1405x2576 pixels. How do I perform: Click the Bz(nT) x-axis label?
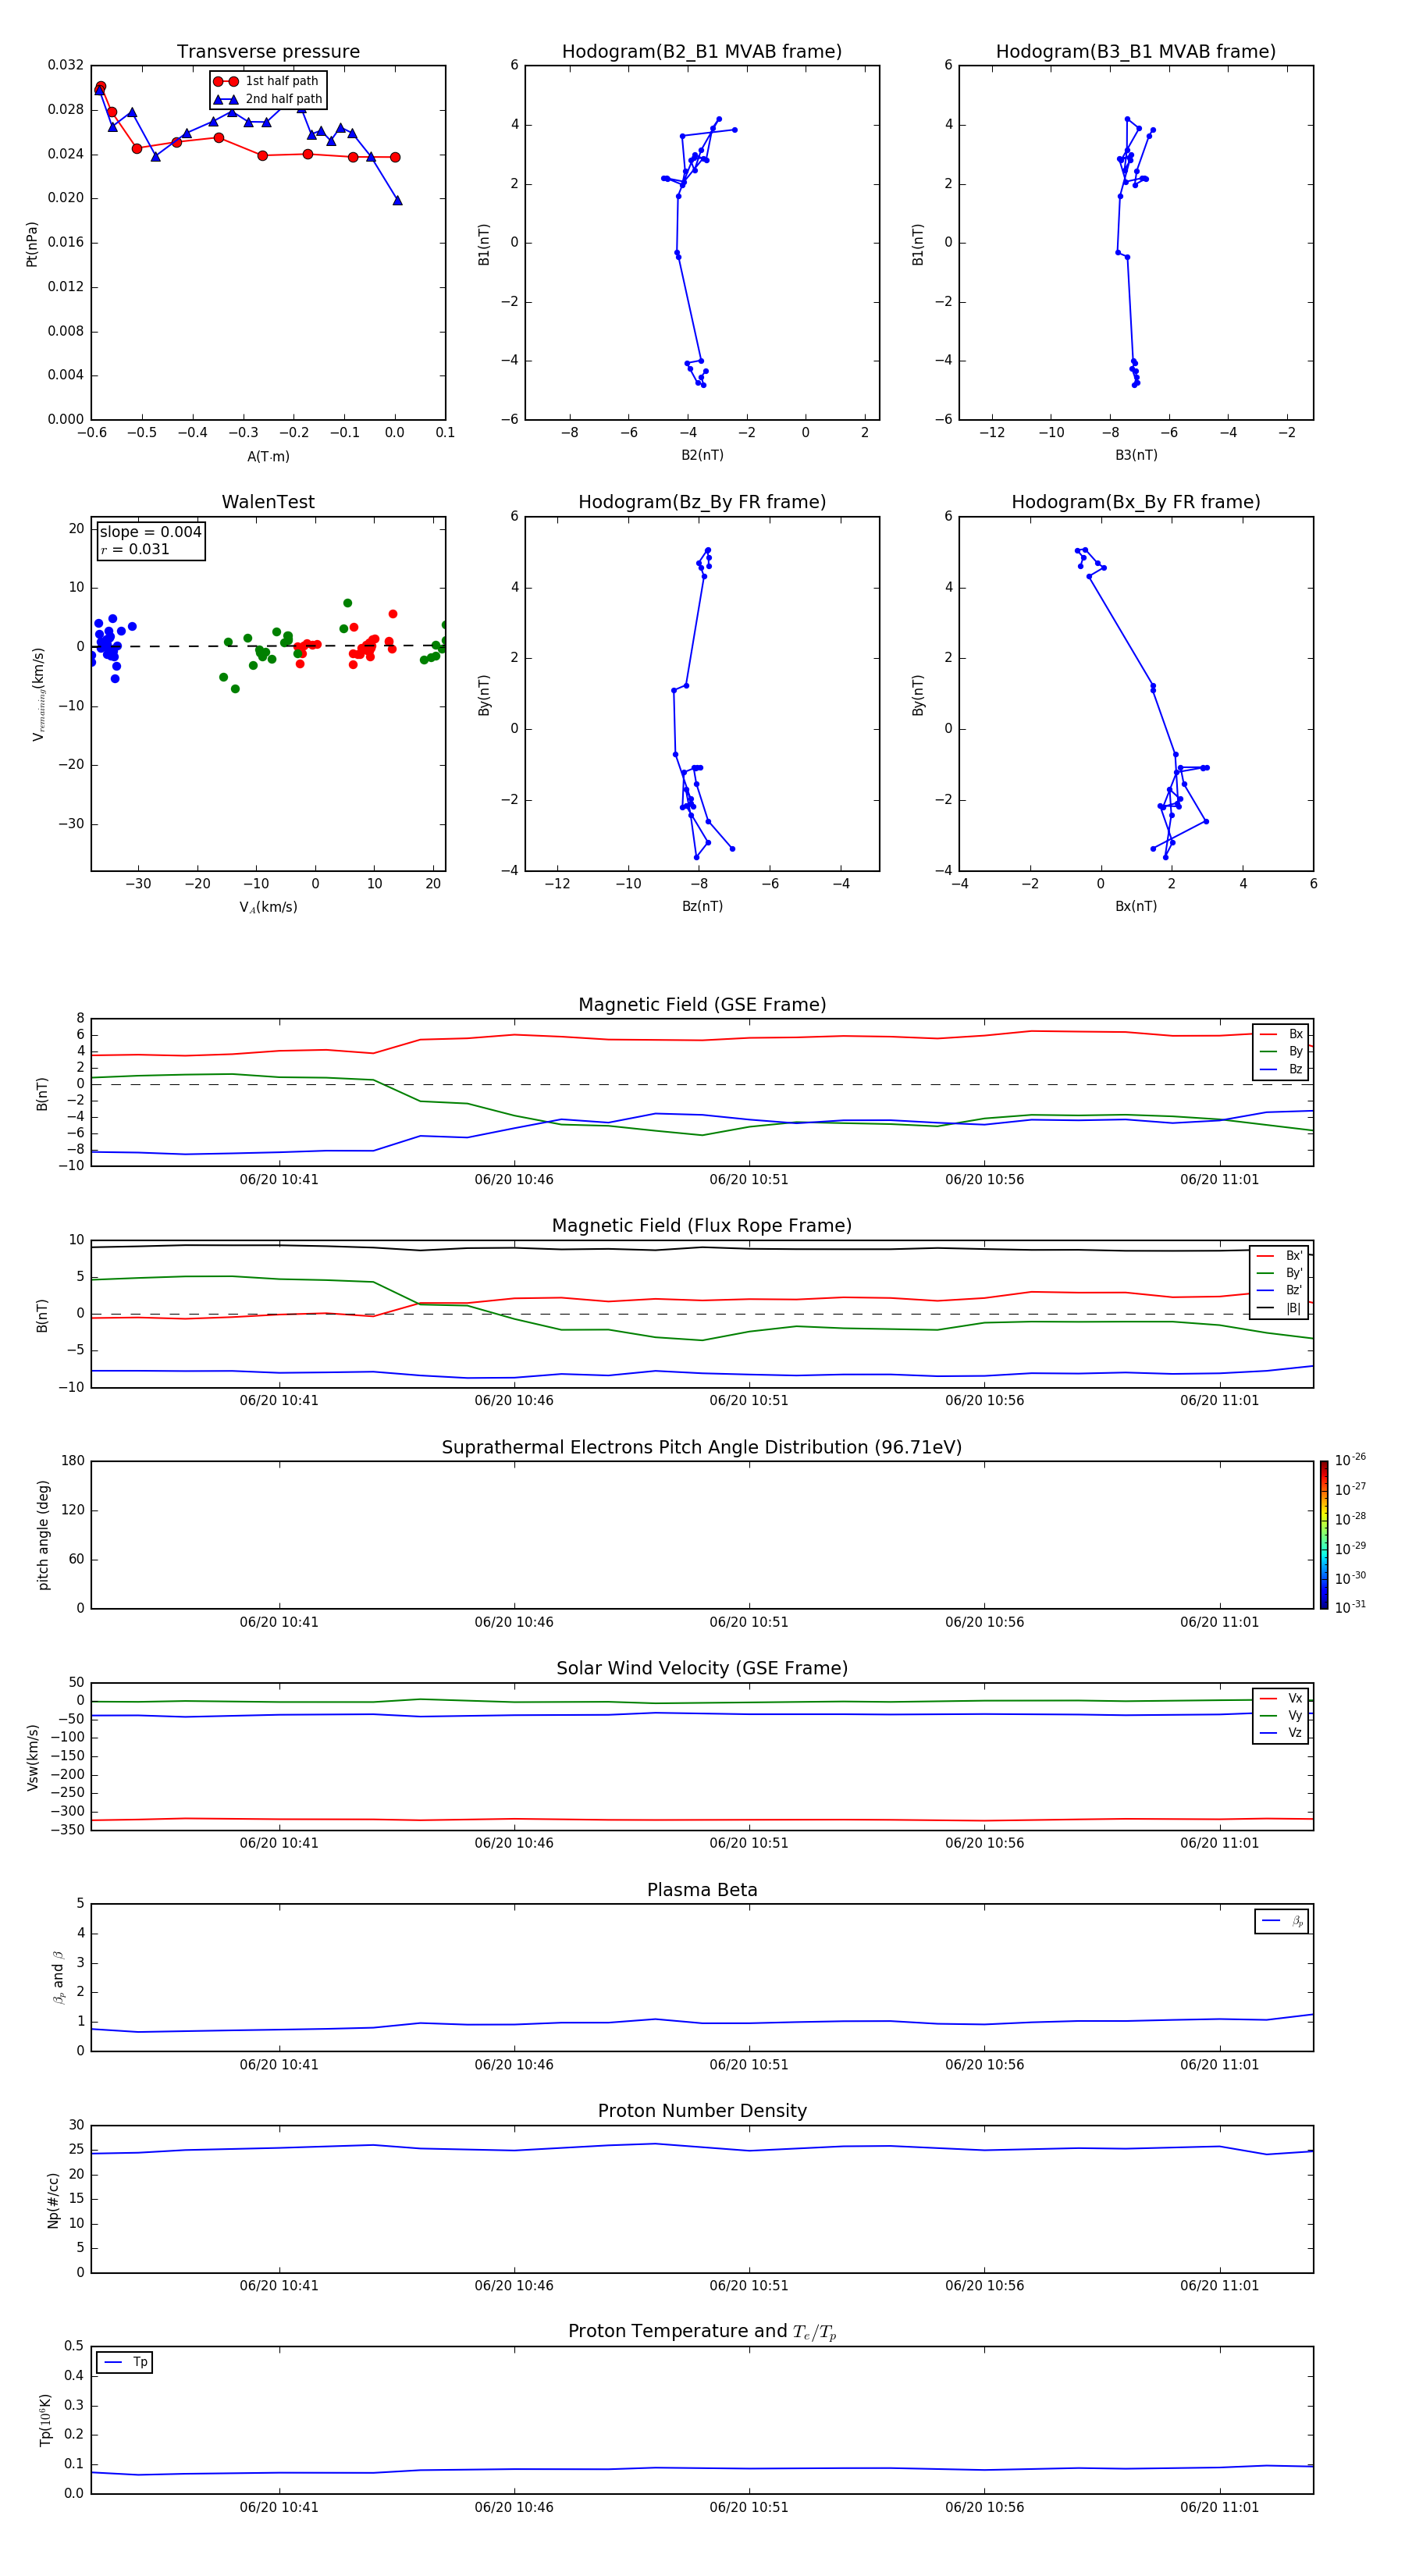tap(702, 906)
